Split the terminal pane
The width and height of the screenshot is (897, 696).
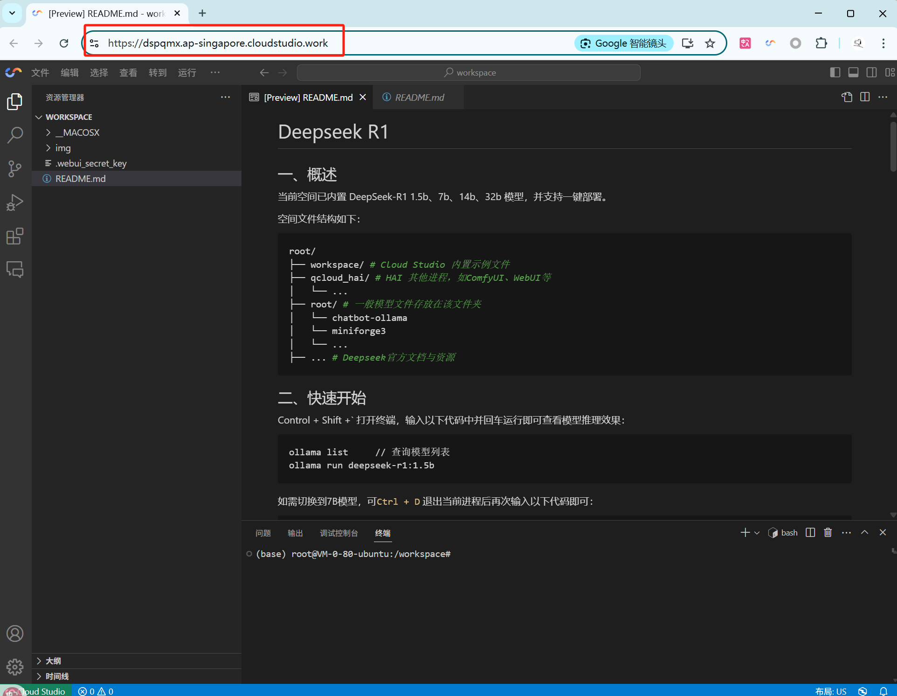810,533
